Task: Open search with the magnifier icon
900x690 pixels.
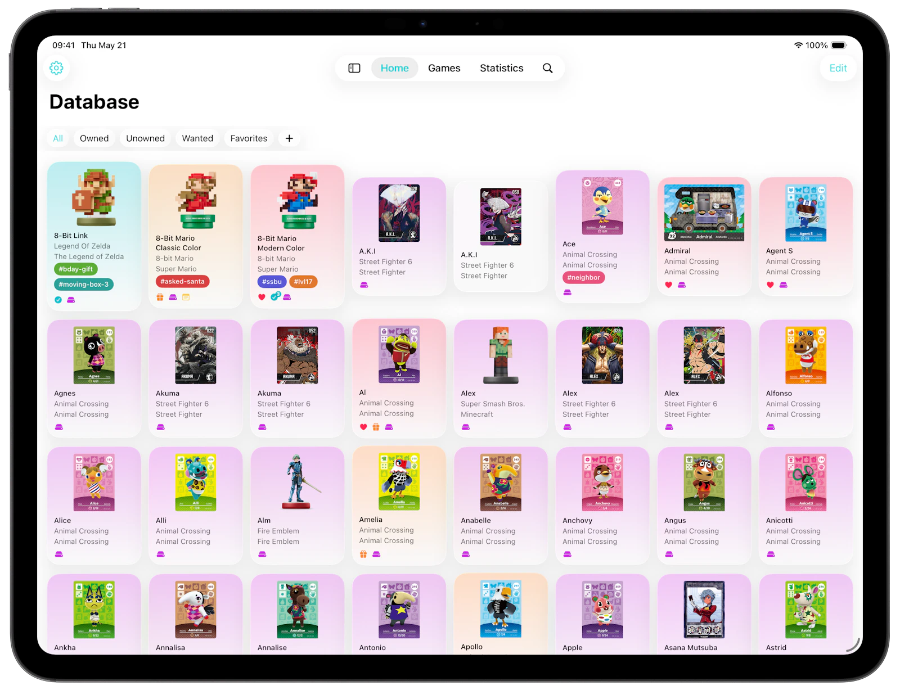Action: point(547,68)
